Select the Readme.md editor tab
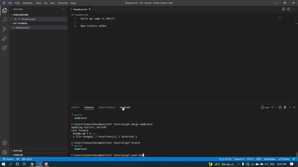298x167 pixels. click(80, 9)
